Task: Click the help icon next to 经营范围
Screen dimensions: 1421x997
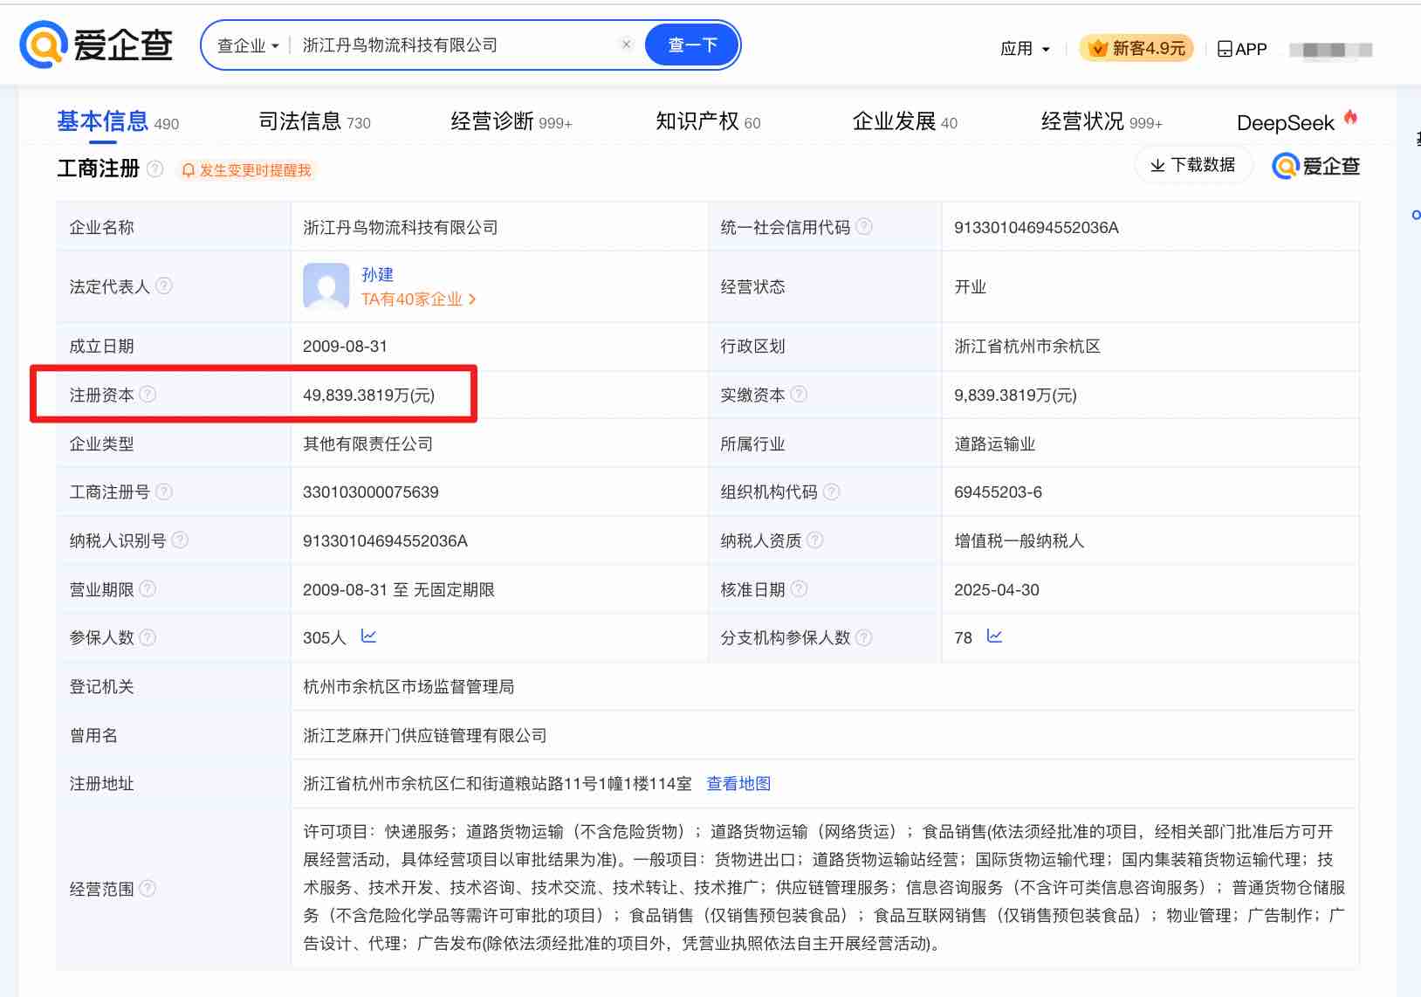Action: point(148,889)
